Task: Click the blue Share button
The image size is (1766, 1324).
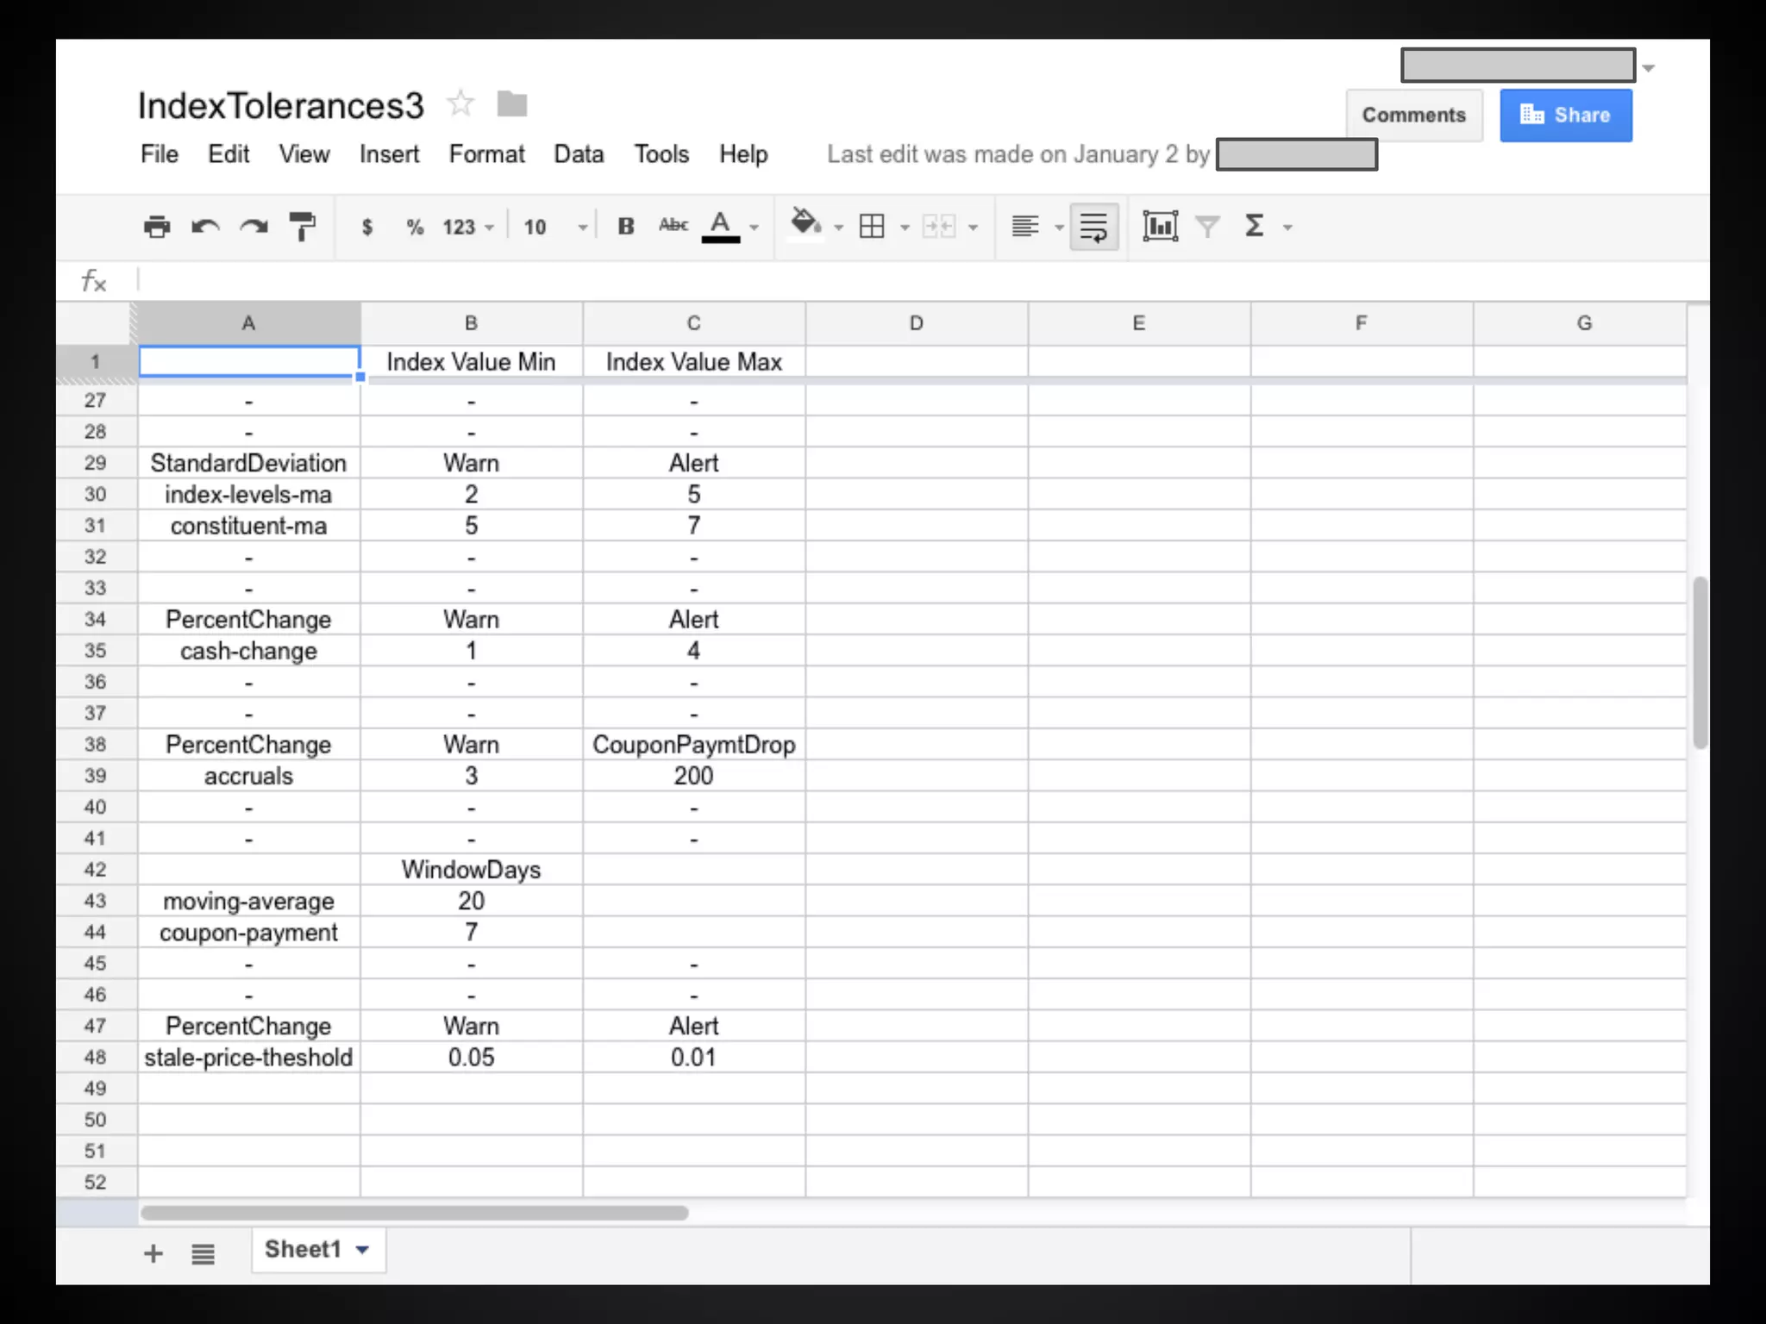Action: point(1565,116)
